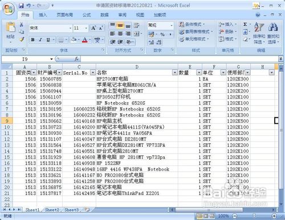
Task: Click the 格式 cells button
Action: tap(228, 39)
